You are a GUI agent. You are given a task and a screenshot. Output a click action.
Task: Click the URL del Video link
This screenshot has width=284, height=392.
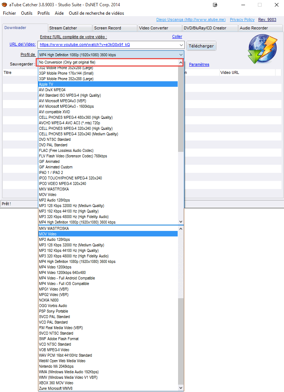tap(22, 44)
